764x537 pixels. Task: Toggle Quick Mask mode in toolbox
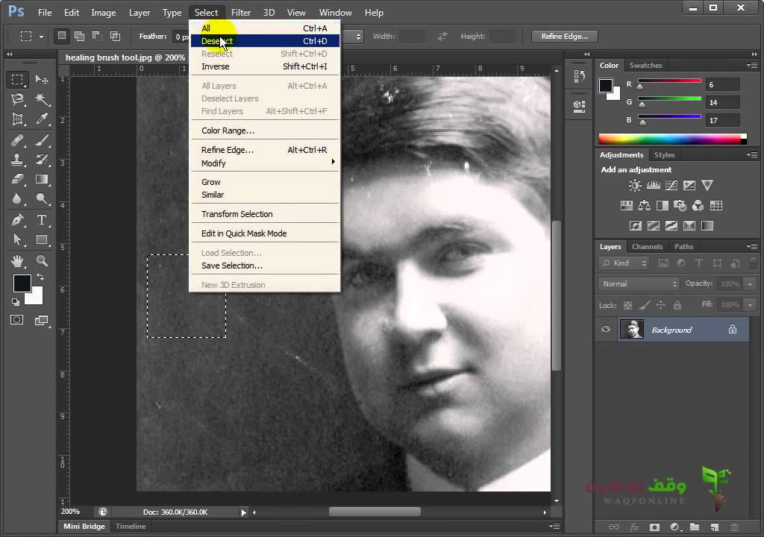click(x=17, y=320)
